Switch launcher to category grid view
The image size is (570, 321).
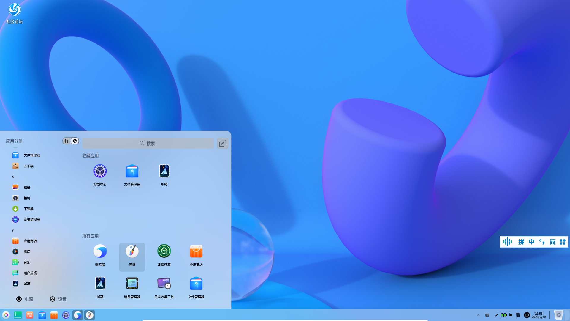pyautogui.click(x=66, y=141)
